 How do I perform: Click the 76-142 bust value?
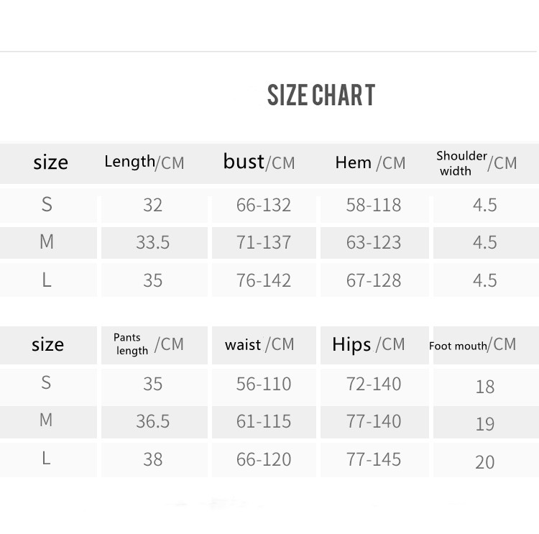(264, 280)
